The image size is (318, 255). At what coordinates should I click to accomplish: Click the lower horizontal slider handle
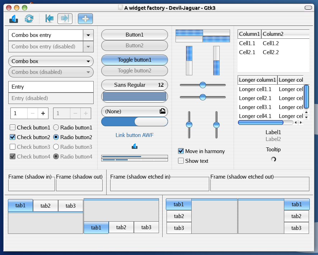coord(202,97)
